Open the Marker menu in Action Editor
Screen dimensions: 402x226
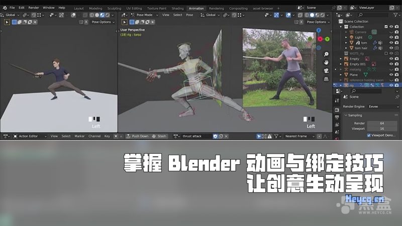[79, 136]
